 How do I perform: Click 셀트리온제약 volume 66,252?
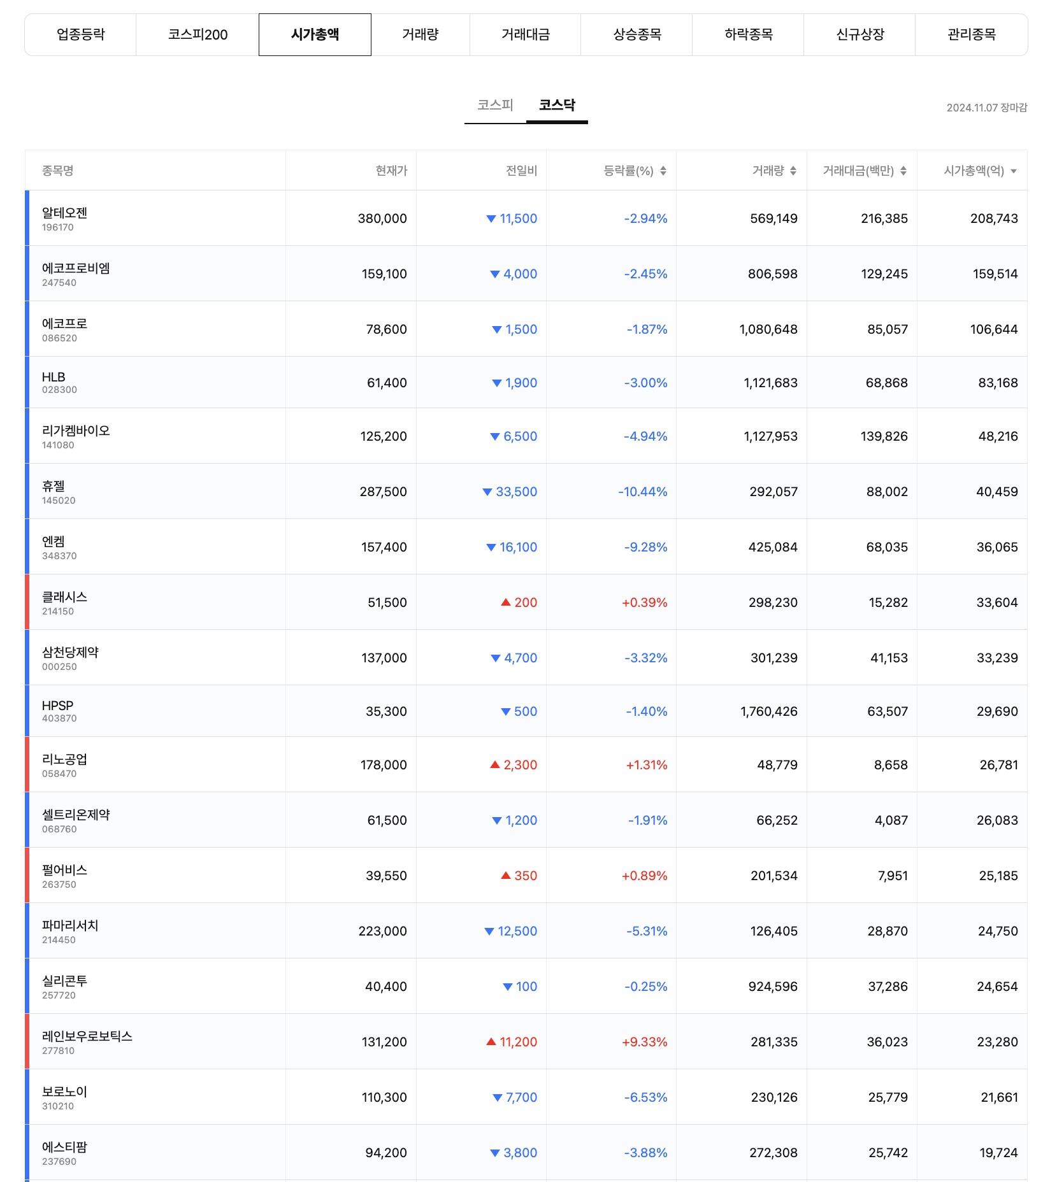777,820
